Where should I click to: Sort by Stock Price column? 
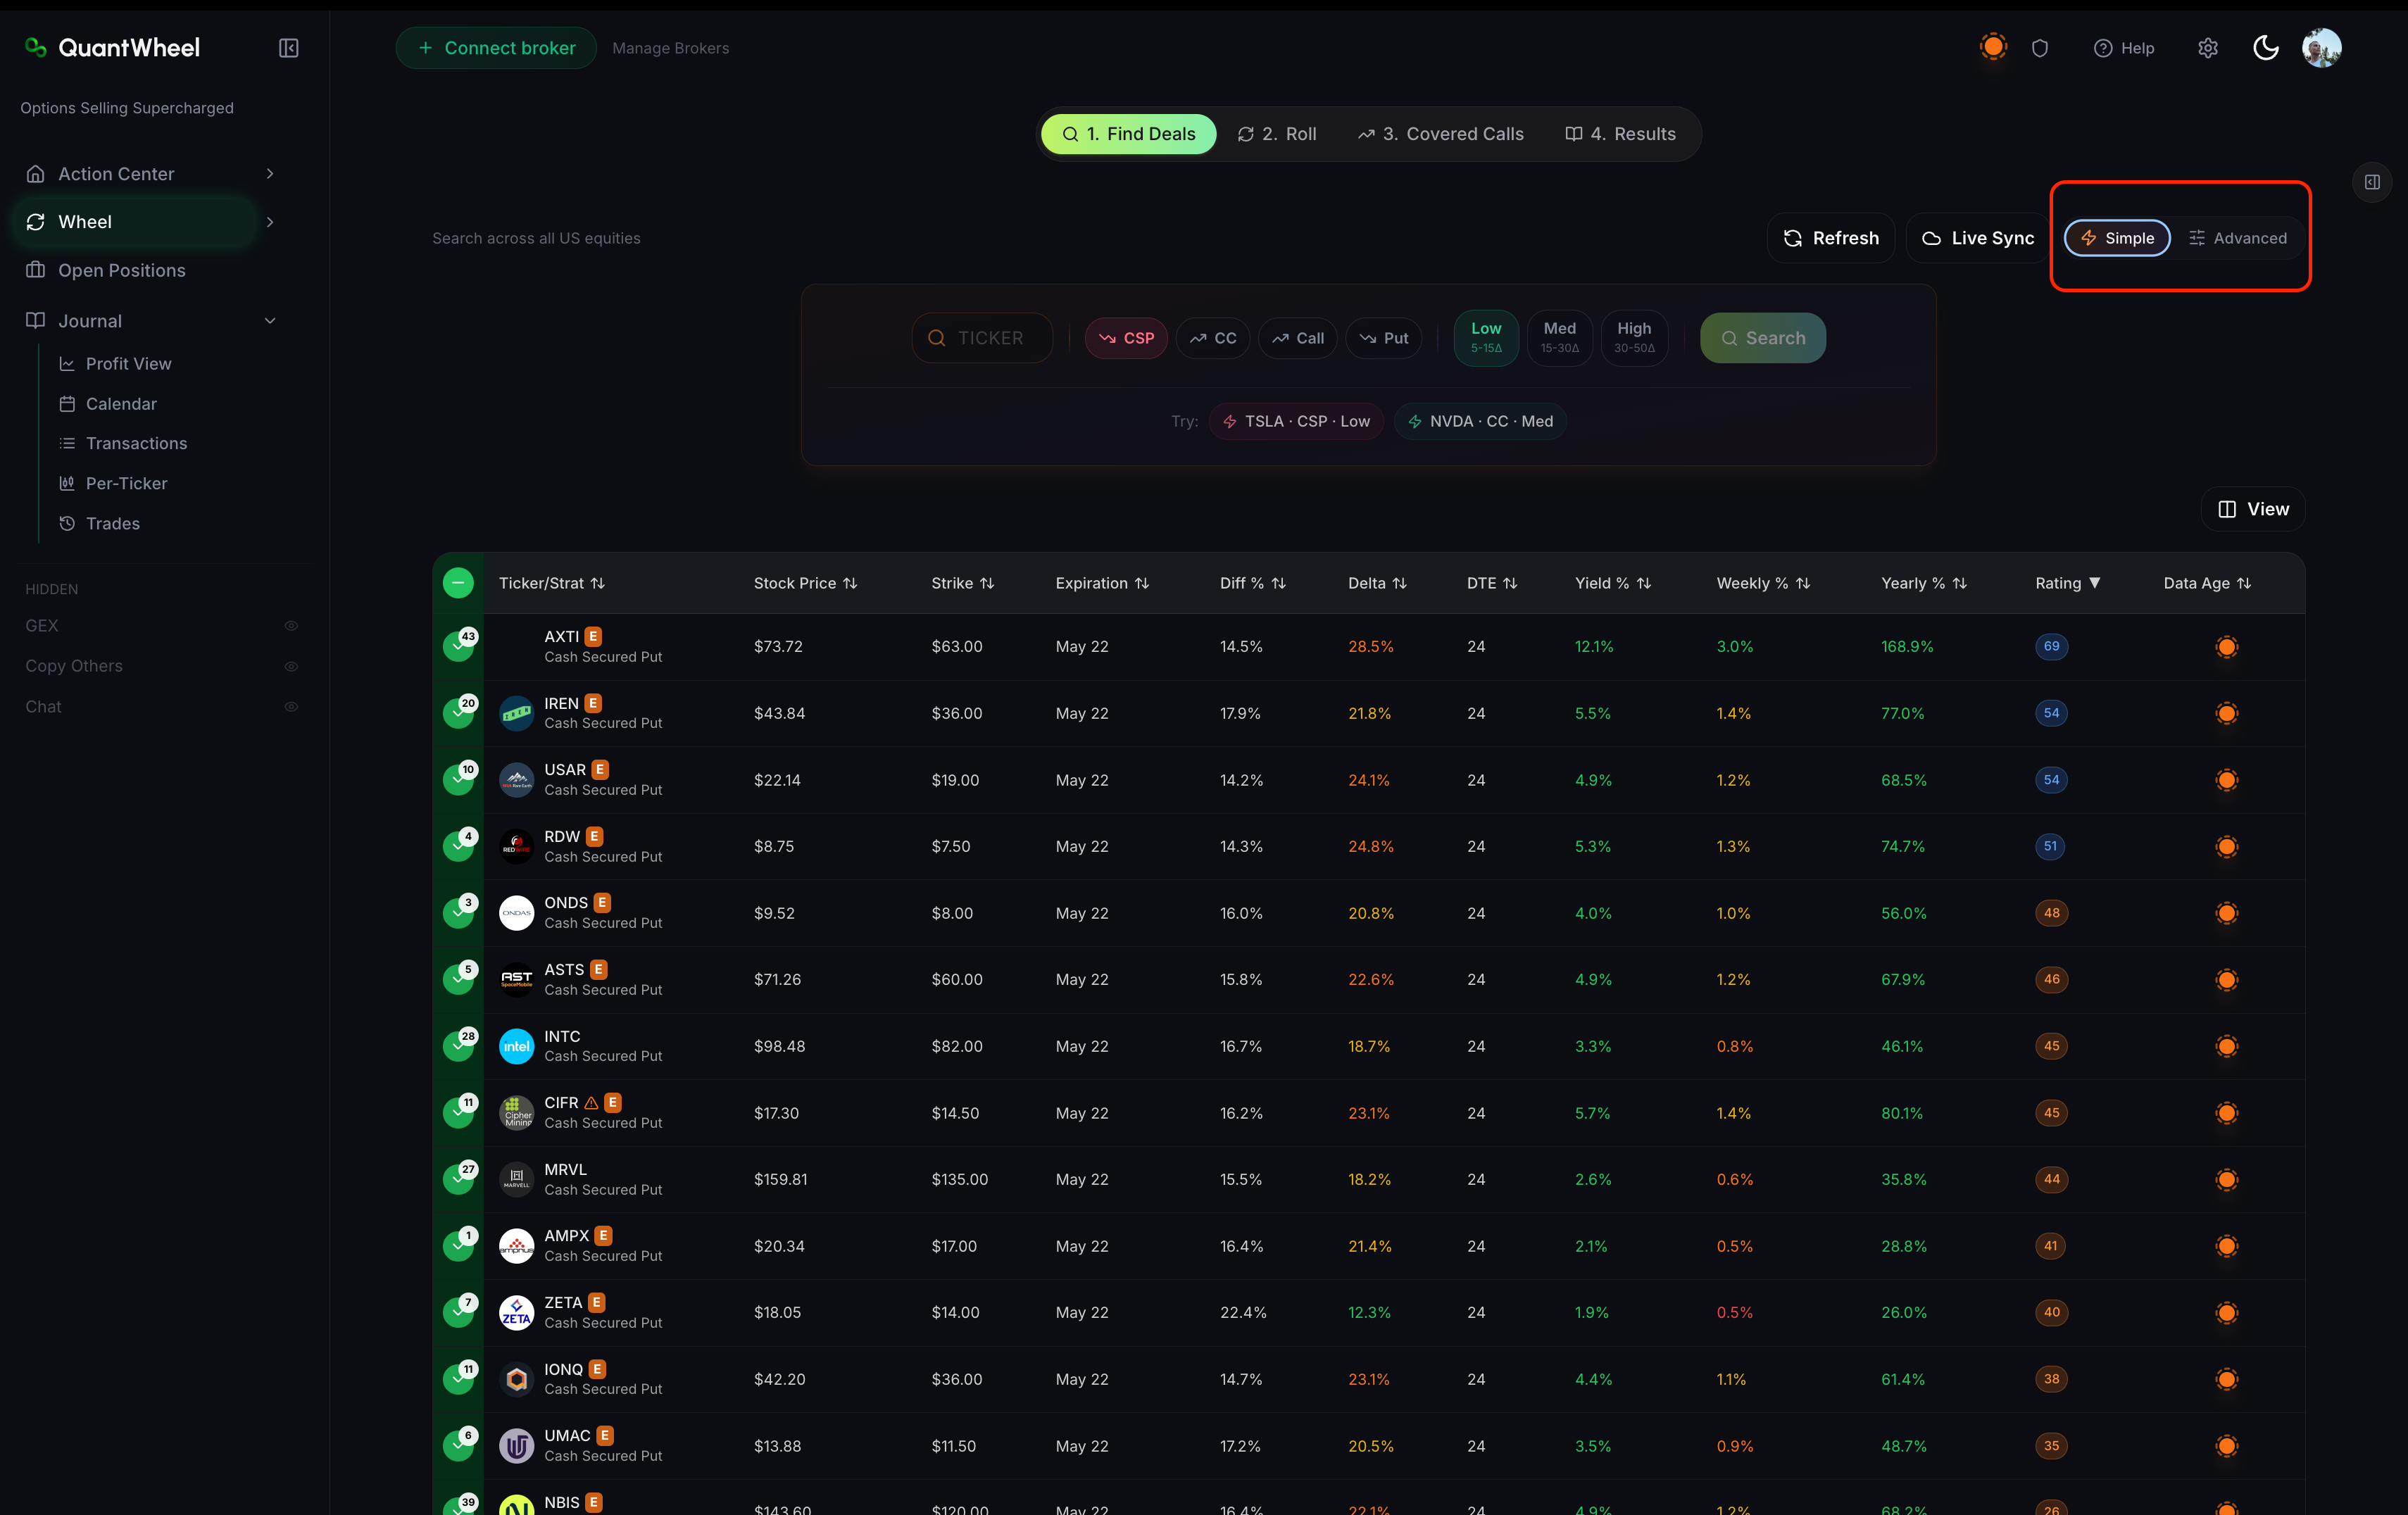(805, 583)
